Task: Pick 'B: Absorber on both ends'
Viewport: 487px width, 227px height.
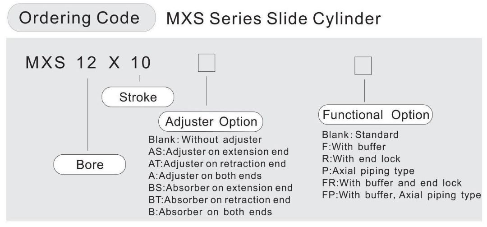Action: (x=210, y=212)
